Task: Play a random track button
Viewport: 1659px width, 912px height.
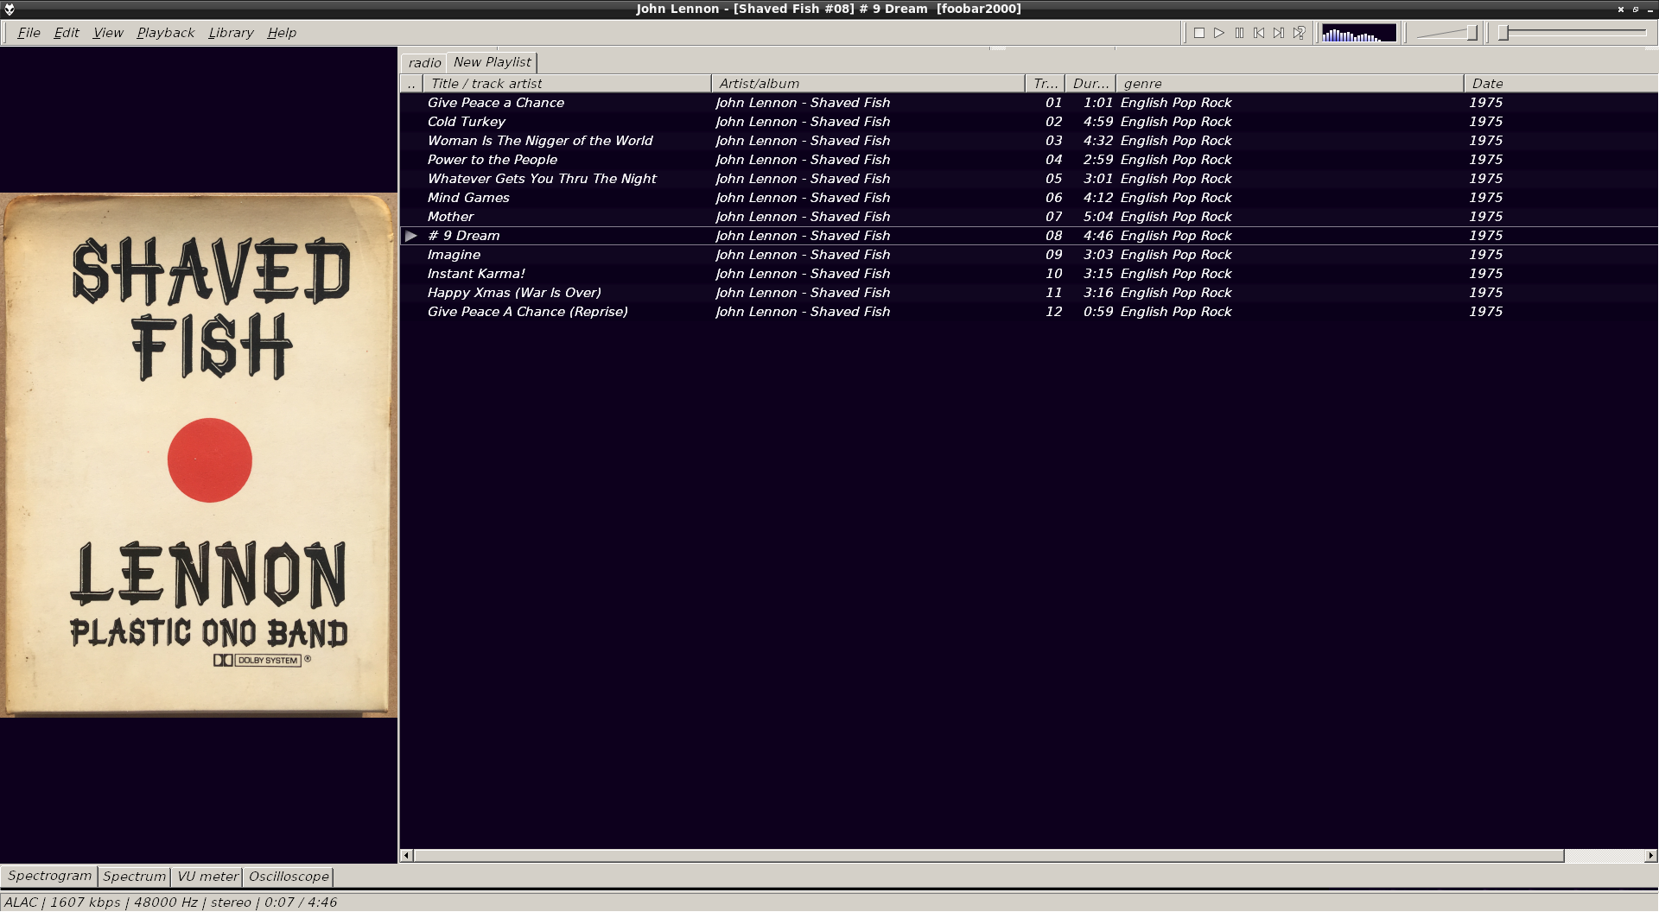Action: [x=1299, y=33]
